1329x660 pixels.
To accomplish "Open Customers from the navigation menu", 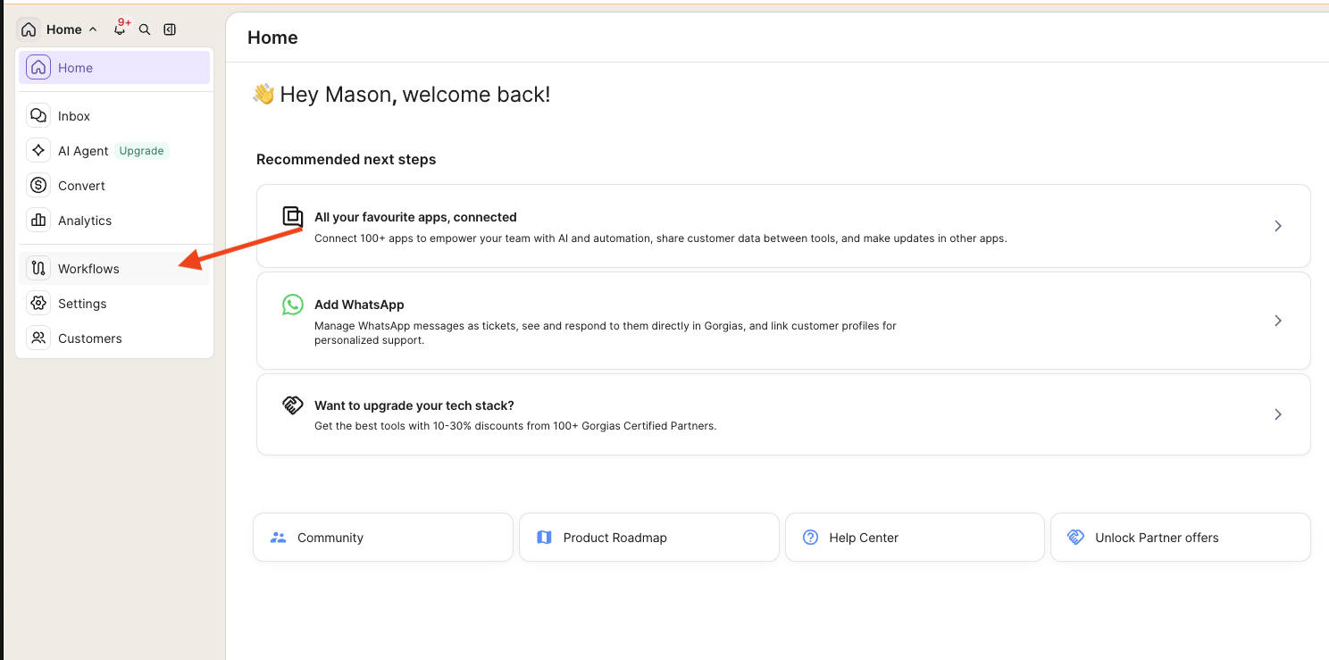I will pyautogui.click(x=114, y=338).
